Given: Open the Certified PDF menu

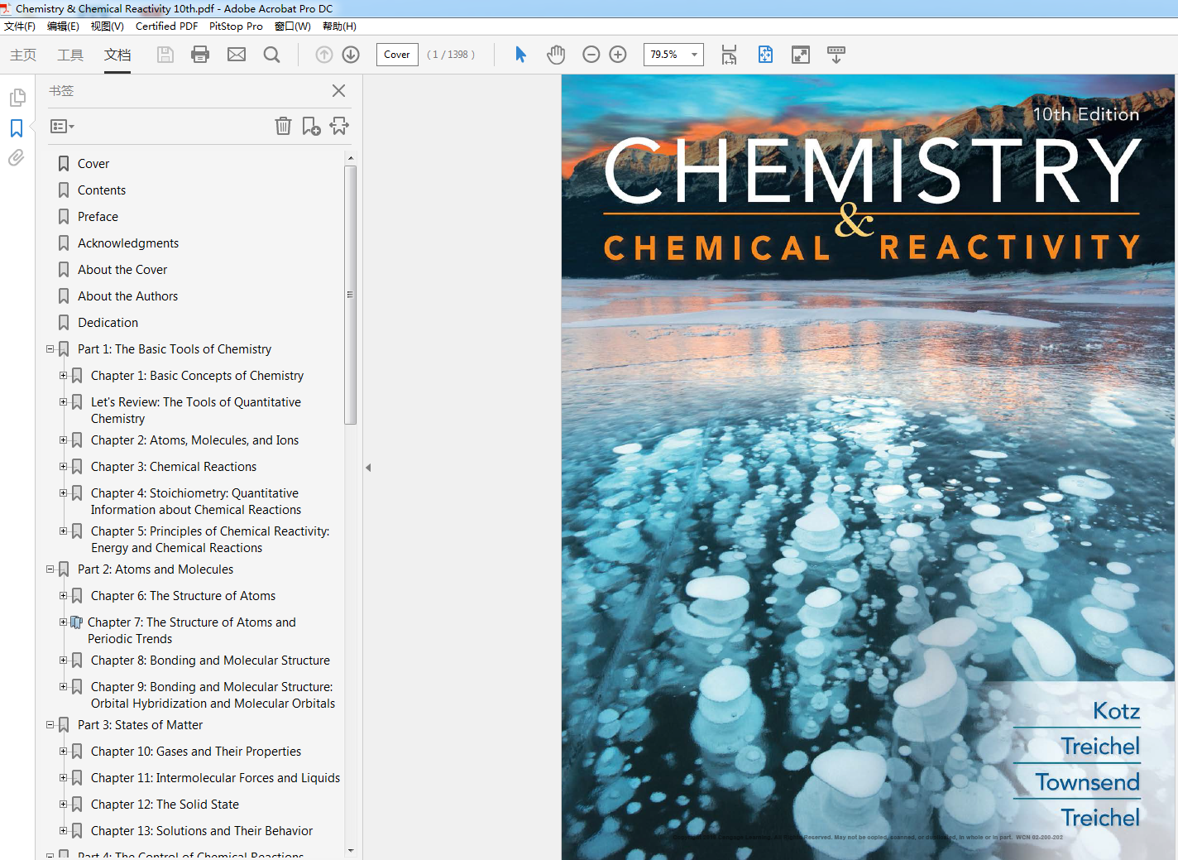Looking at the screenshot, I should point(166,26).
